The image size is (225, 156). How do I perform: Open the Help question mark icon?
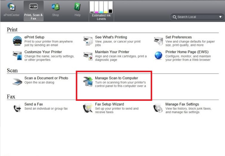[77, 7]
